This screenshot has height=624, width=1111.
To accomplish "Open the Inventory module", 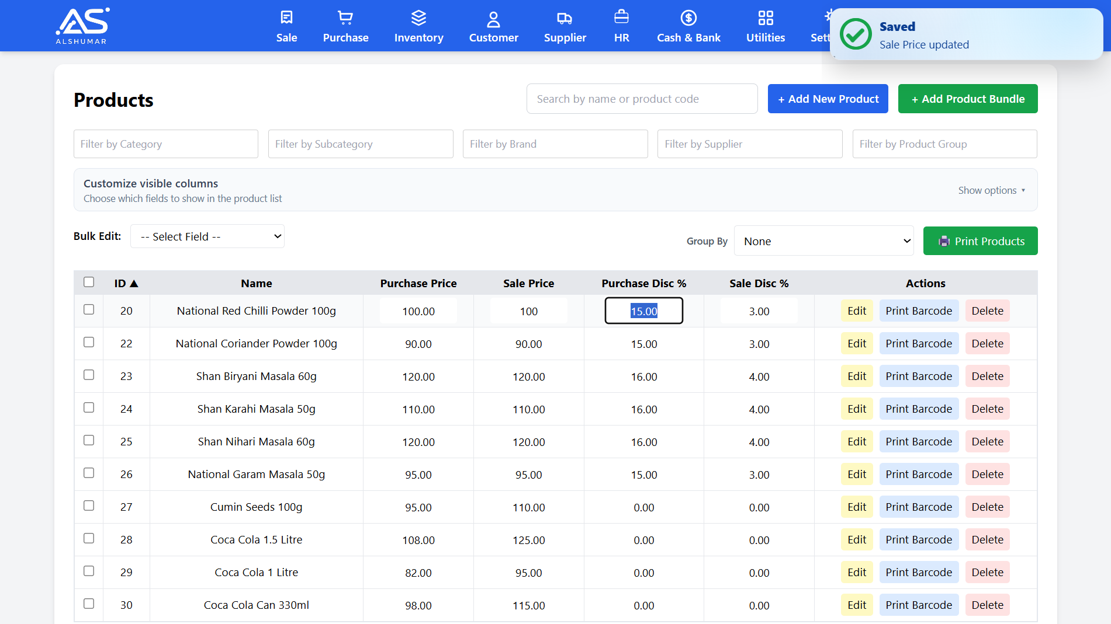I will 418,26.
